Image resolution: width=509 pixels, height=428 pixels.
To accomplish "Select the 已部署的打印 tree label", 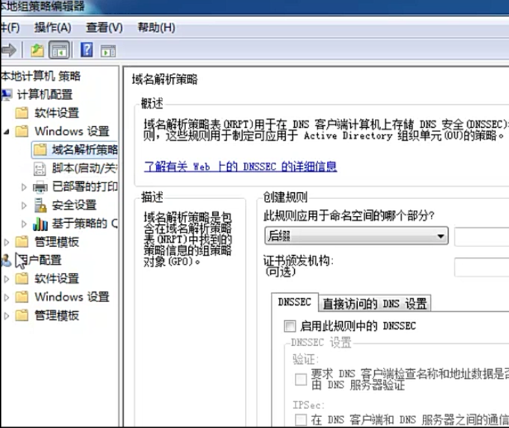I will tap(85, 187).
